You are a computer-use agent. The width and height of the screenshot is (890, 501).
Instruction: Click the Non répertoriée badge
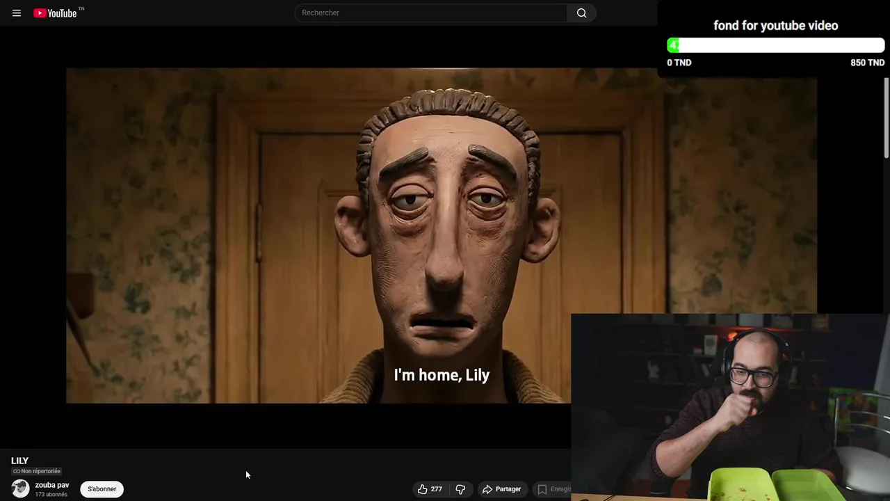pyautogui.click(x=37, y=471)
